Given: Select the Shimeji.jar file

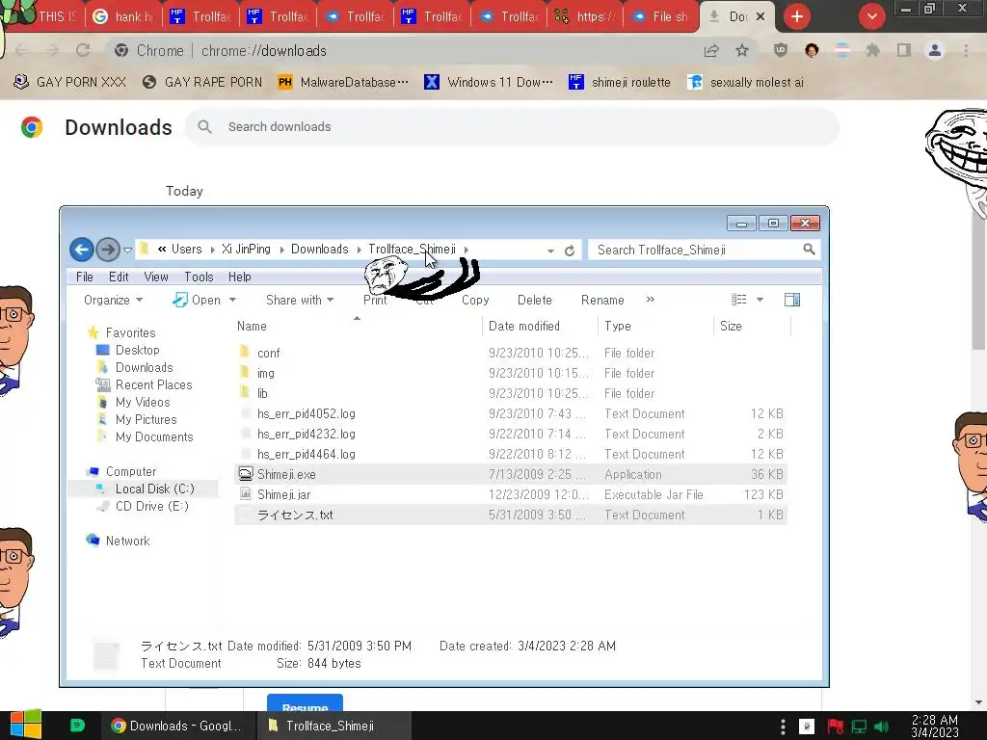Looking at the screenshot, I should (511, 494).
